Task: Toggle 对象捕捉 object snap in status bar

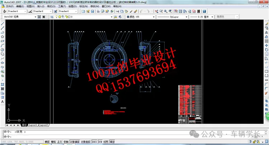Action: coord(75,142)
